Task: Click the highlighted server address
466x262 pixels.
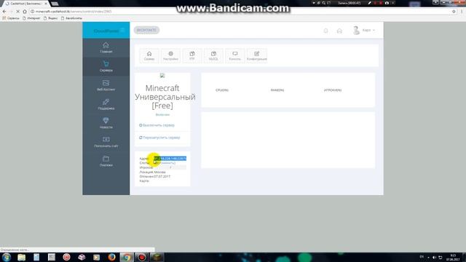Action: (x=170, y=159)
